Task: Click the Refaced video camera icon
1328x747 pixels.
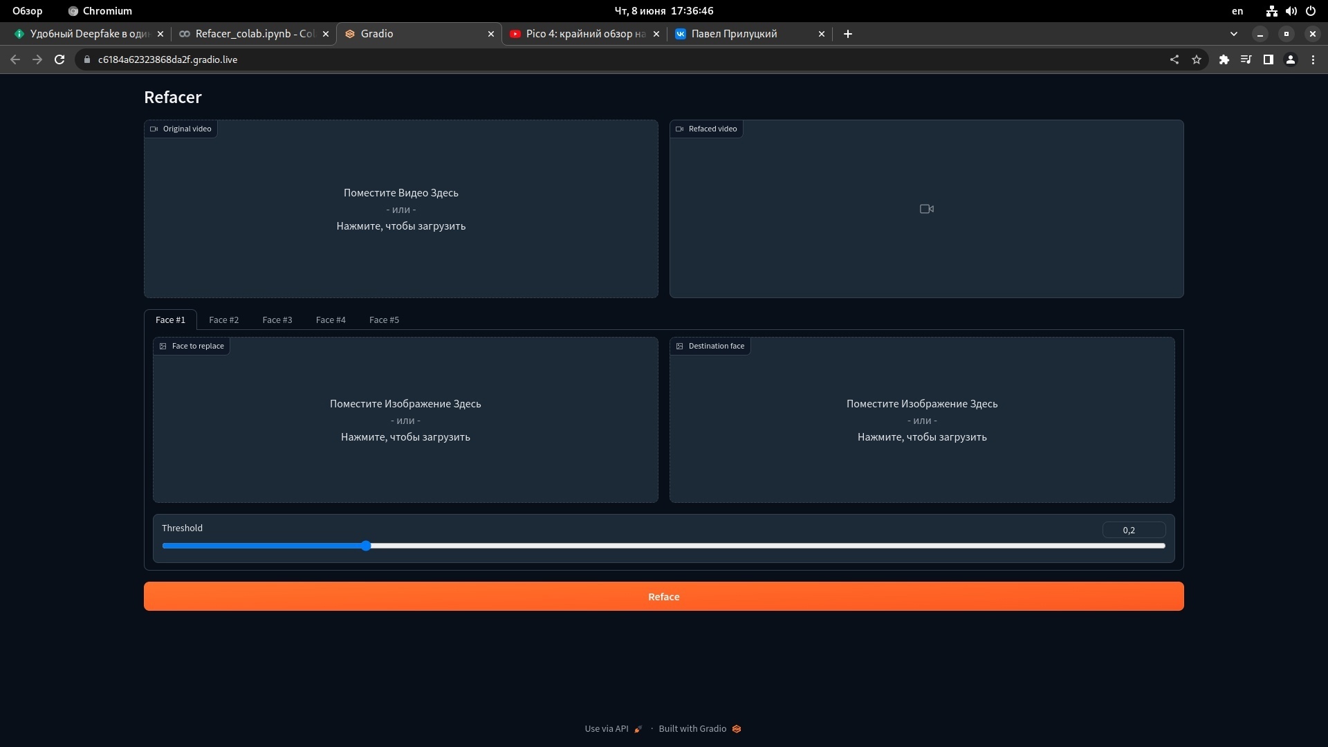Action: (x=927, y=209)
